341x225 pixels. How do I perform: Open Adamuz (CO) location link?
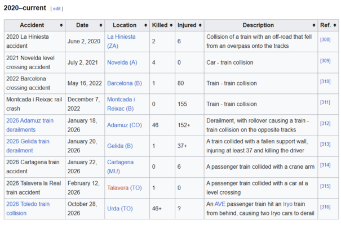coord(125,125)
